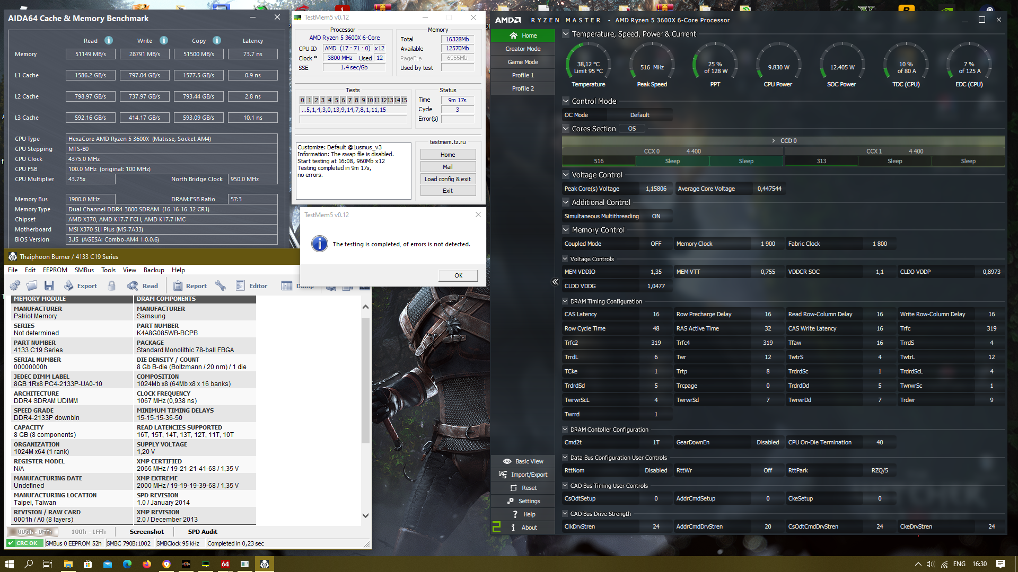
Task: Open Ryzen Master Settings gear
Action: click(523, 501)
